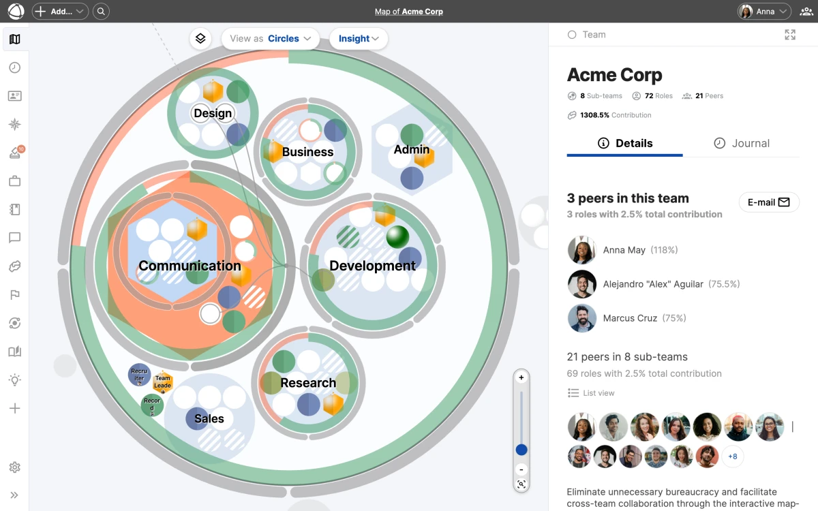Open the ideas lightbulb panel
This screenshot has width=818, height=511.
(14, 380)
